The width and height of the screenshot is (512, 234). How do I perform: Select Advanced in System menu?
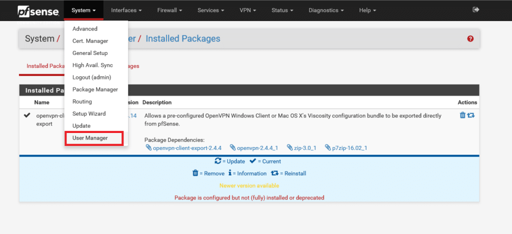[85, 29]
